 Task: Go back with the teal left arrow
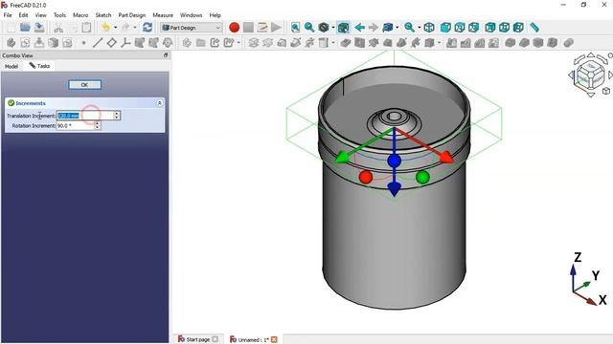[x=360, y=28]
